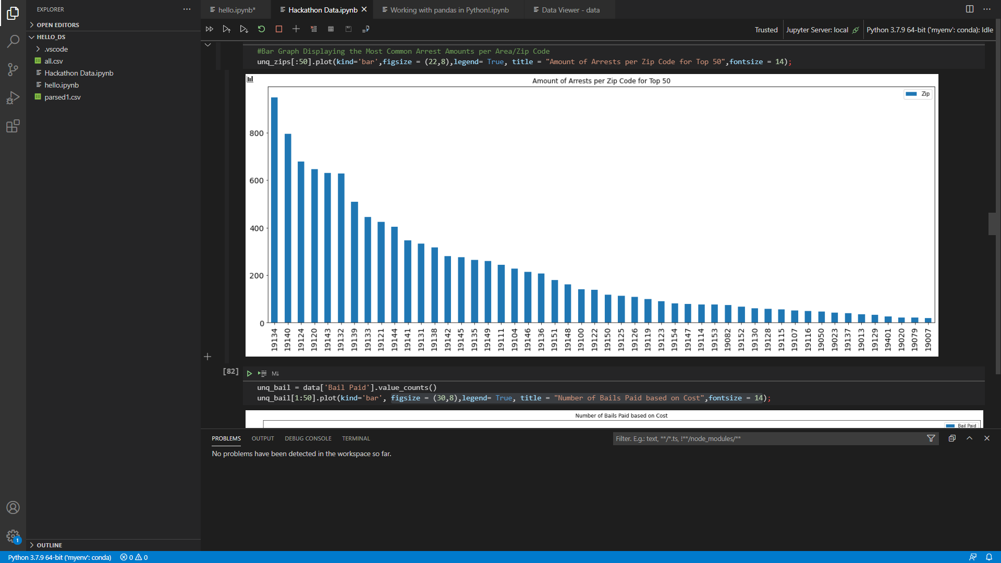Viewport: 1001px width, 563px height.
Task: Collapse the first cell output chevron
Action: [x=207, y=45]
